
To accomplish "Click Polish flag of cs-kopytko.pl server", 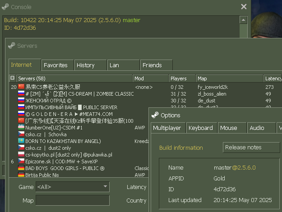I will point(21,154).
